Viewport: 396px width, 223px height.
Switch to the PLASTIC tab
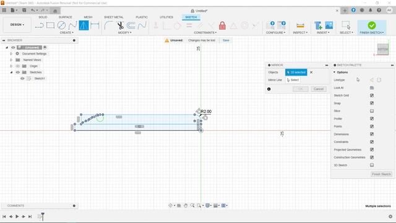tap(142, 17)
